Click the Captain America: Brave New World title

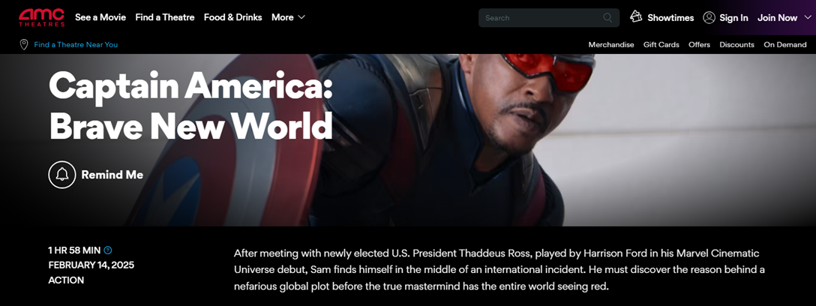[190, 106]
